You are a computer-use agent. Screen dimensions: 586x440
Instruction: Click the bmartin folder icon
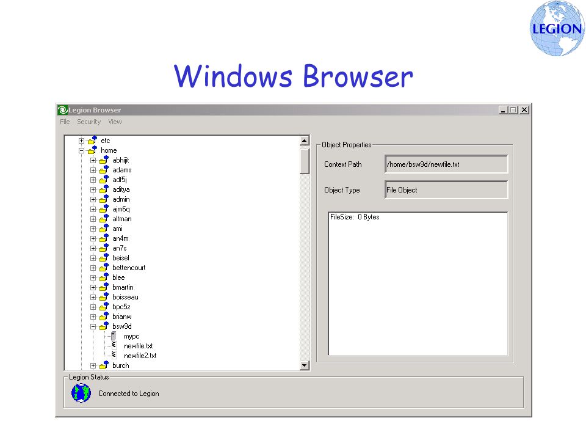click(104, 287)
